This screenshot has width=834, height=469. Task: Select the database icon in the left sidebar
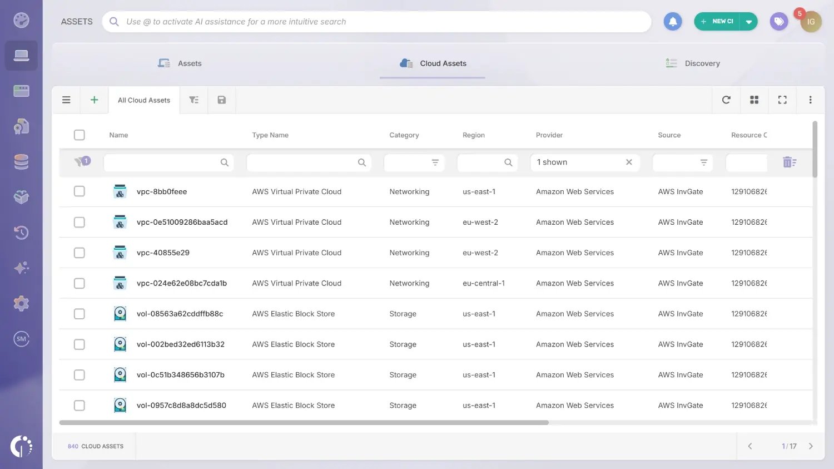coord(21,161)
